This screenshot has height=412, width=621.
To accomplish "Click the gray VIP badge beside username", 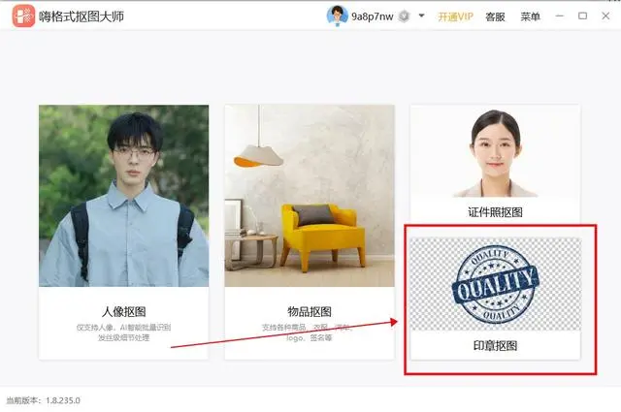I will pyautogui.click(x=404, y=16).
